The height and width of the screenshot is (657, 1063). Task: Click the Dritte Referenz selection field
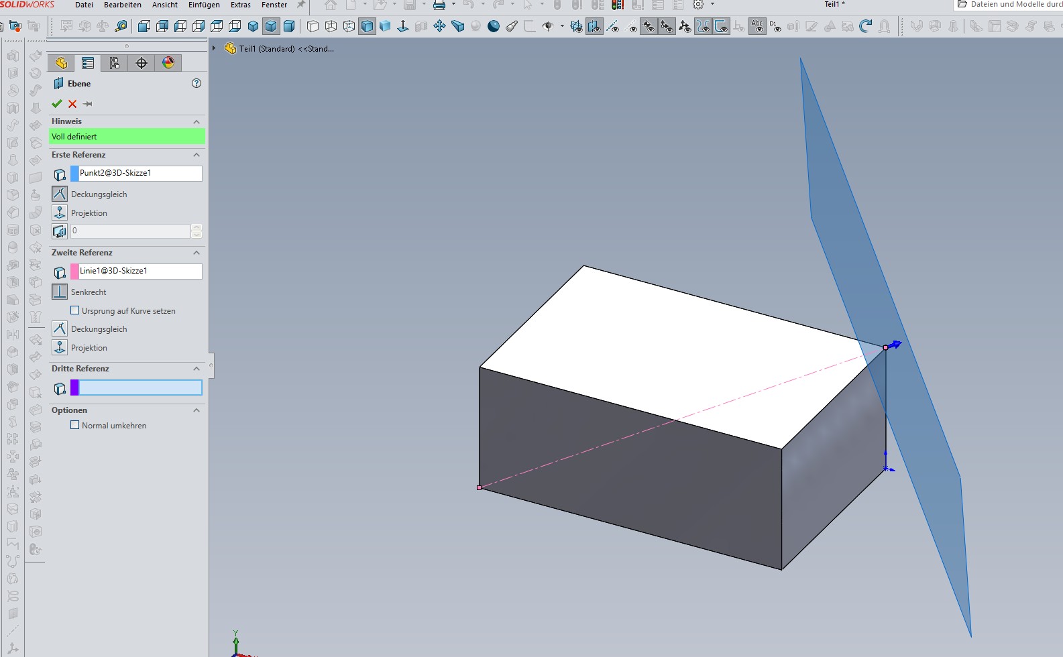pos(140,387)
